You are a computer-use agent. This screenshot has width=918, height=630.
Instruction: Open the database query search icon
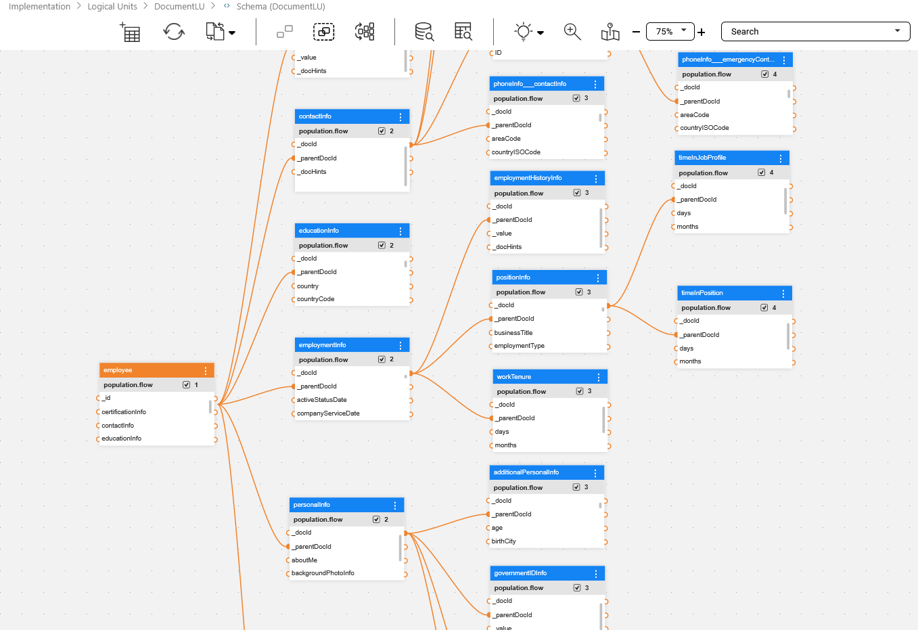424,32
